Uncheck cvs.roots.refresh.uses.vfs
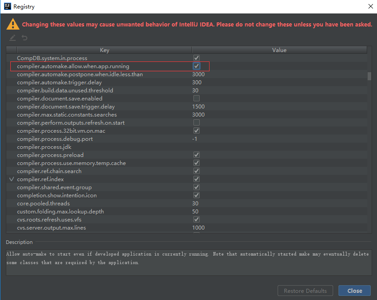The height and width of the screenshot is (300, 377). (196, 219)
